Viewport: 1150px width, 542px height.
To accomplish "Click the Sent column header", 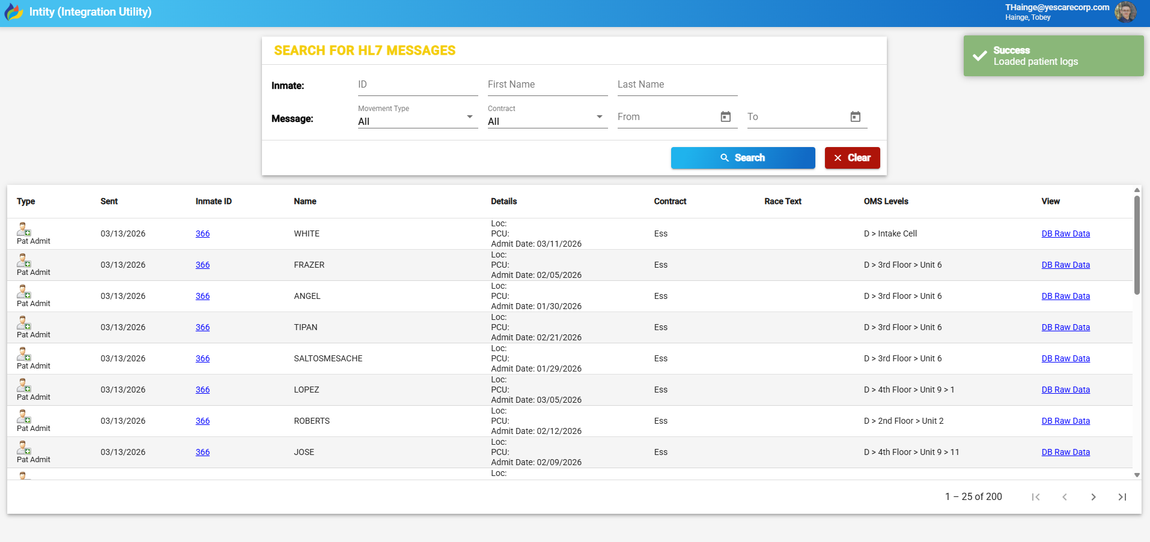I will point(109,201).
